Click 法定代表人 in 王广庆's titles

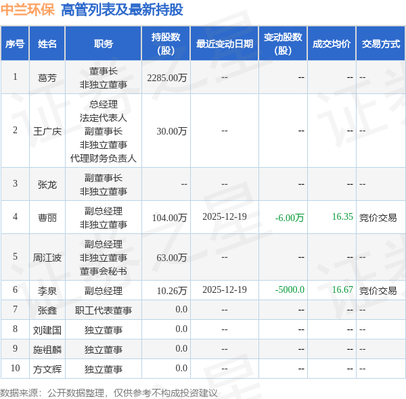click(x=104, y=118)
